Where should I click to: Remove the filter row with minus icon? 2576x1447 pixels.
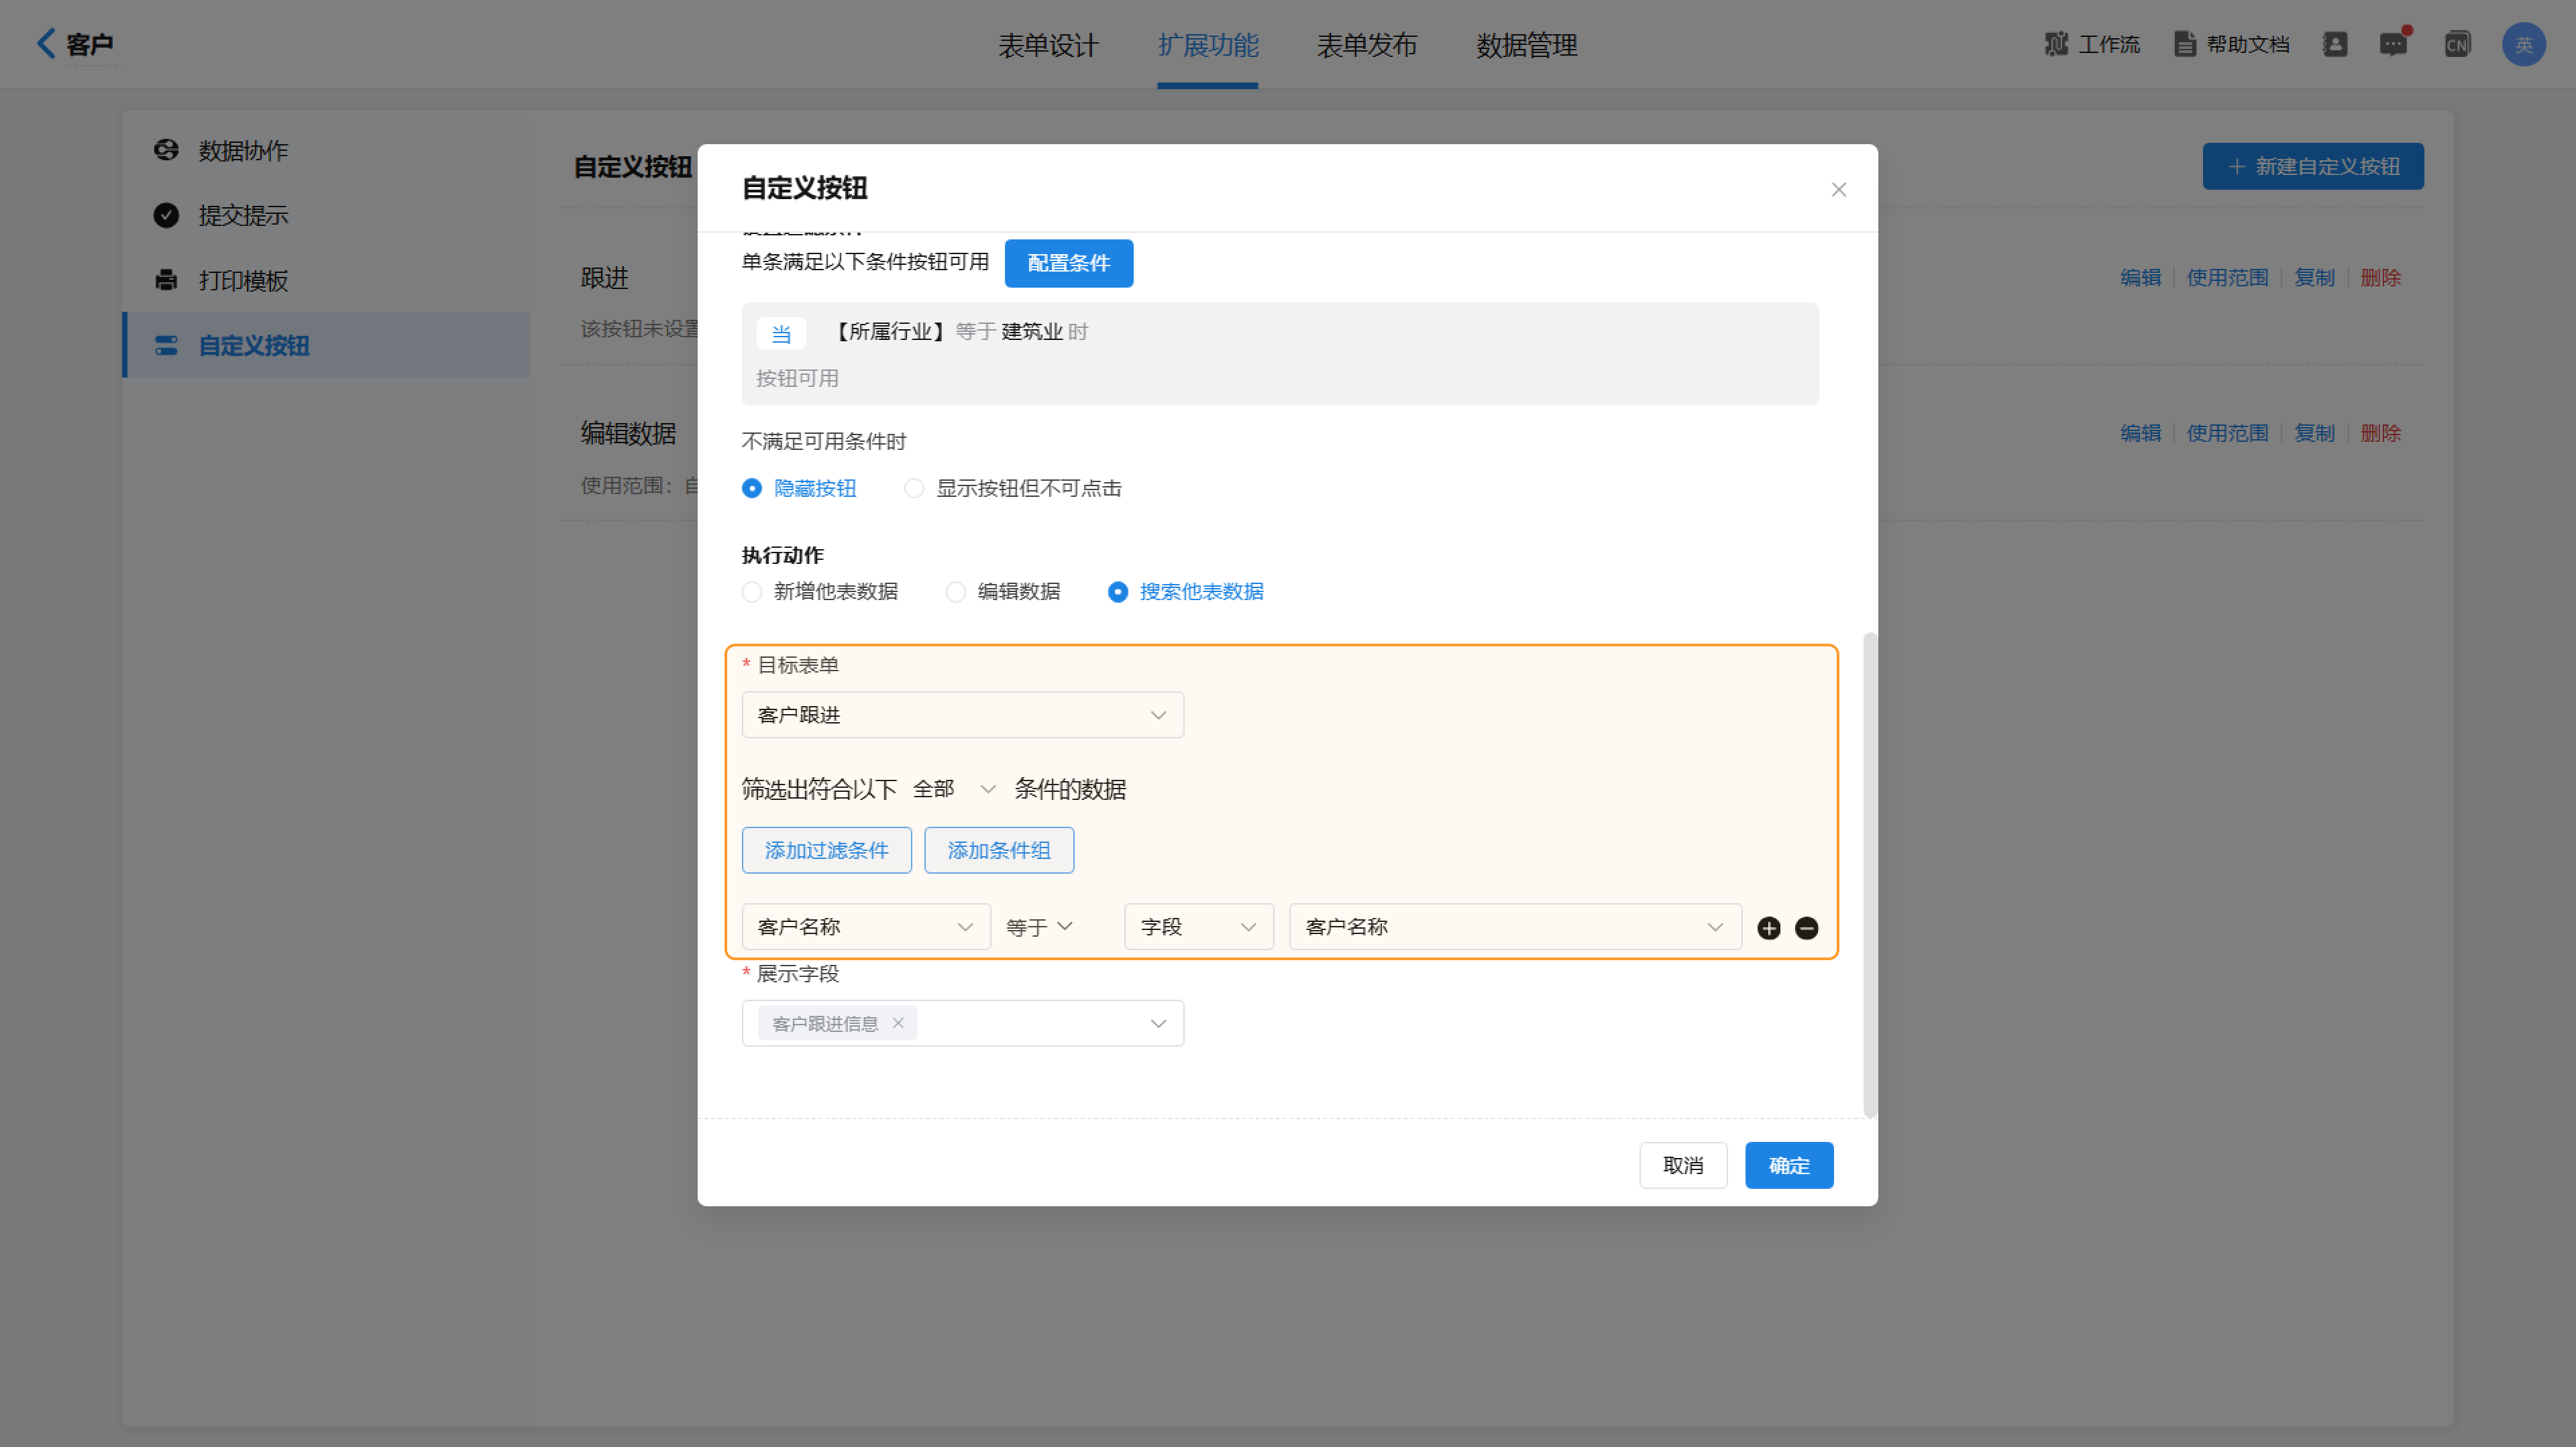pos(1806,927)
